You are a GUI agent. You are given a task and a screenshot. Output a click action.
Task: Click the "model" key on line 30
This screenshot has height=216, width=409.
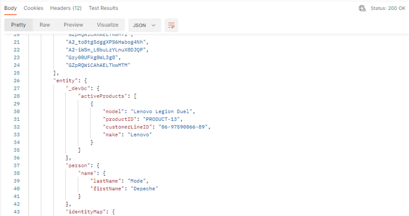pos(113,112)
